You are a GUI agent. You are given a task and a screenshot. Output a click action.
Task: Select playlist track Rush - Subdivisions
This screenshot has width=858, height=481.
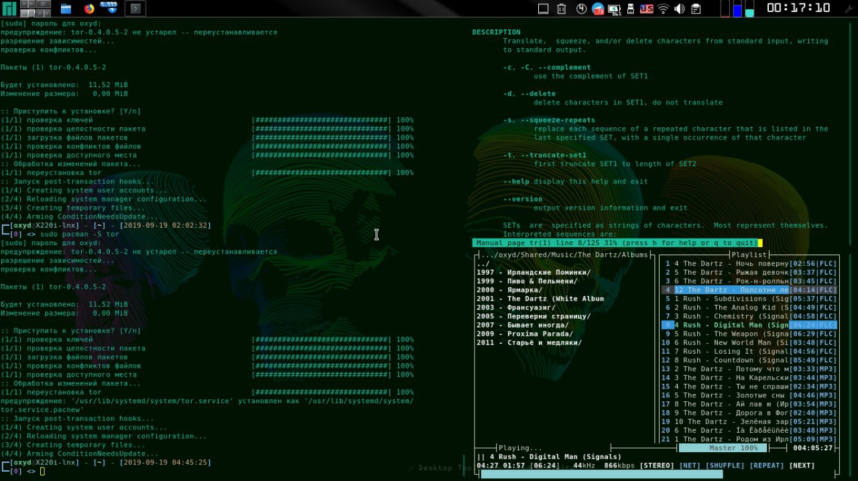[749, 299]
